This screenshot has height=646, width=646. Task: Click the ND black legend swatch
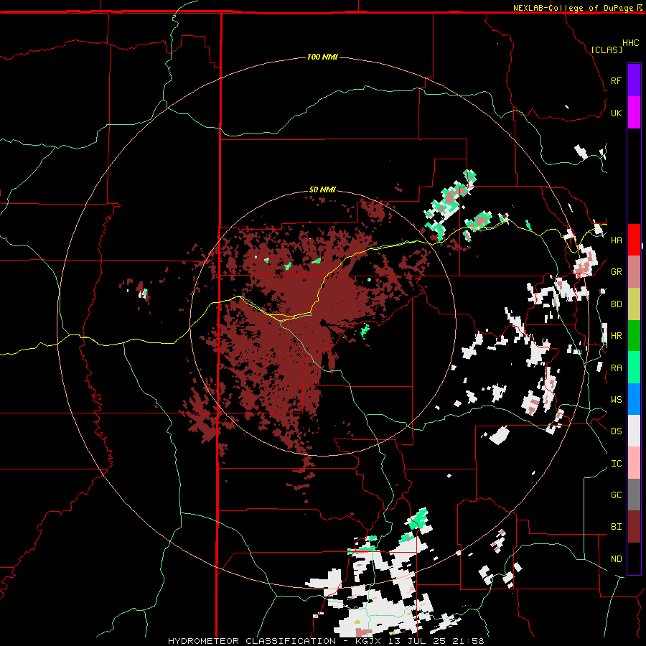(634, 558)
